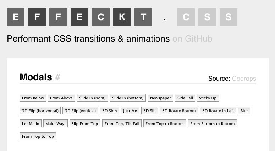Click '3D Rotate Bottom' button
The image size is (275, 151).
179,111
